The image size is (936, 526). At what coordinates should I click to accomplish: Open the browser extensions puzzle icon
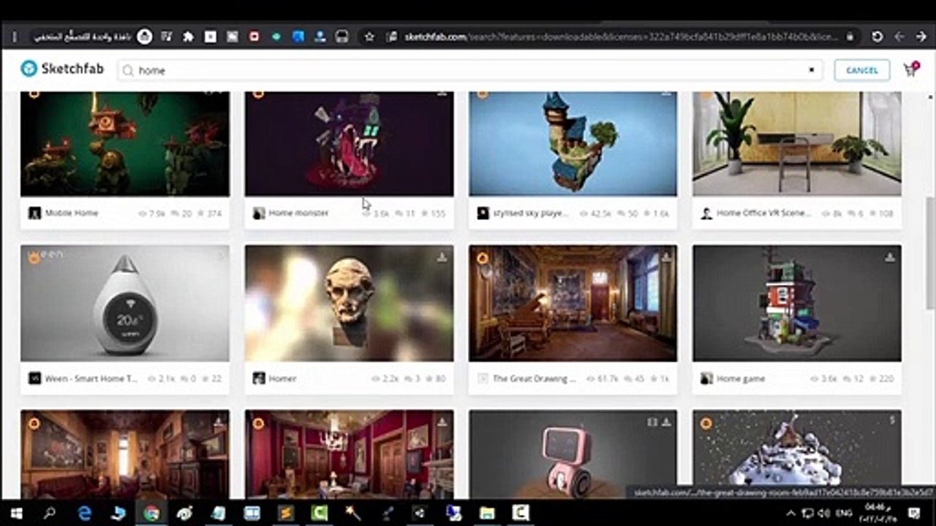pos(188,37)
